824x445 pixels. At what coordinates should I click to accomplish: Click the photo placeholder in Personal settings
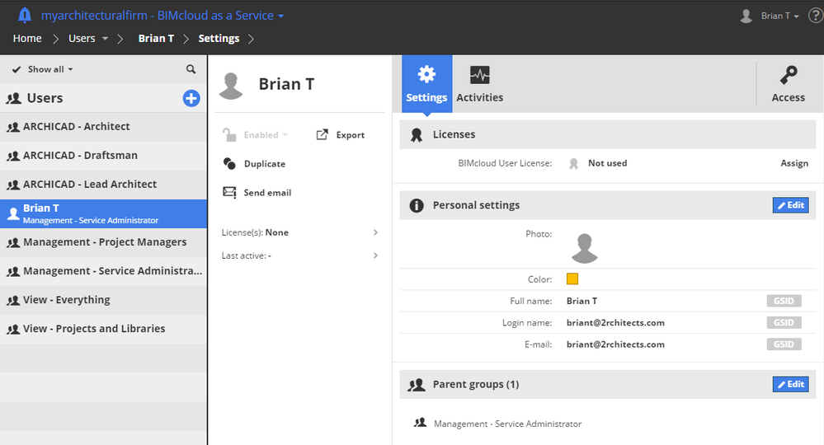(x=584, y=248)
